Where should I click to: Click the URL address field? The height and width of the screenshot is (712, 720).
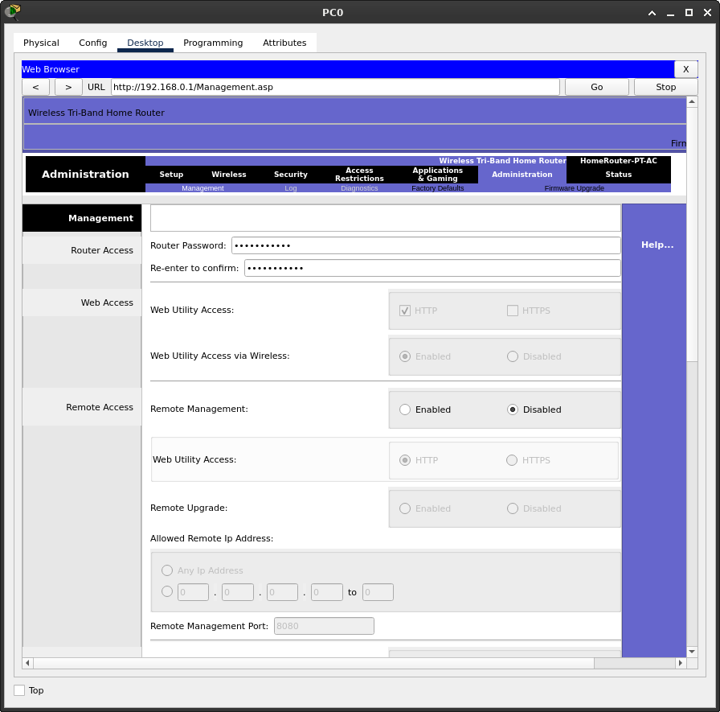[x=335, y=87]
